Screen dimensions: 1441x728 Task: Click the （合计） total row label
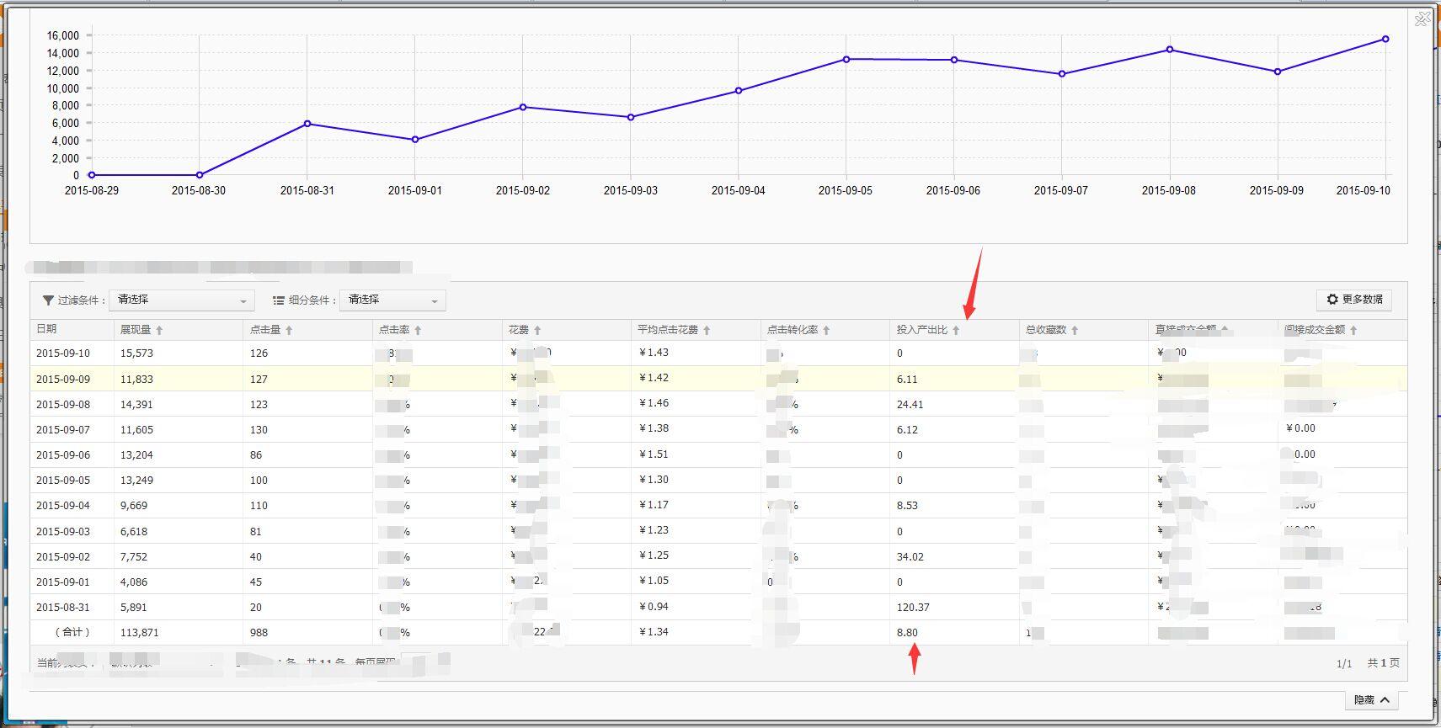point(72,633)
